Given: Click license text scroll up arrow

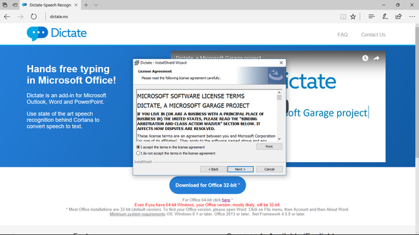Looking at the screenshot, I should point(279,93).
